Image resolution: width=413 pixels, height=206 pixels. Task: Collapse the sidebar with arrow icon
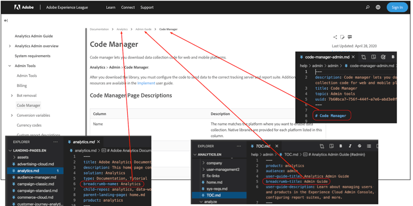[6, 20]
